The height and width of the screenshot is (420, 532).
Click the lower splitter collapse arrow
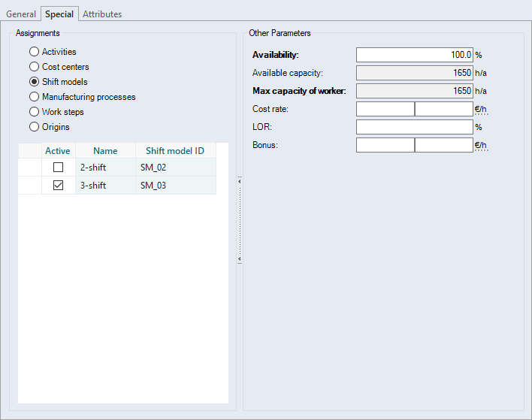point(239,259)
